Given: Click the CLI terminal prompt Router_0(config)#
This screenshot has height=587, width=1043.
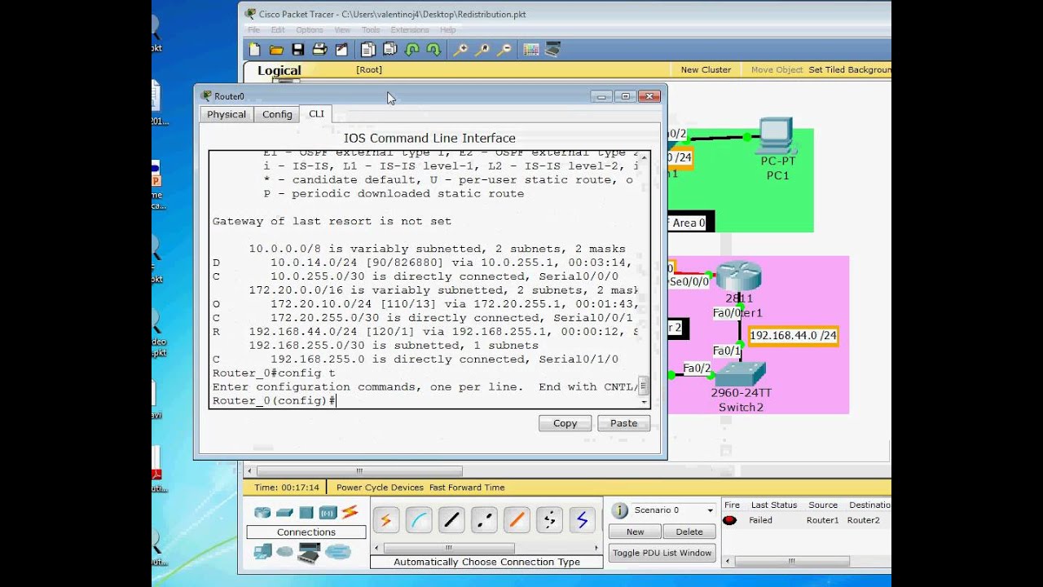Looking at the screenshot, I should pyautogui.click(x=274, y=400).
